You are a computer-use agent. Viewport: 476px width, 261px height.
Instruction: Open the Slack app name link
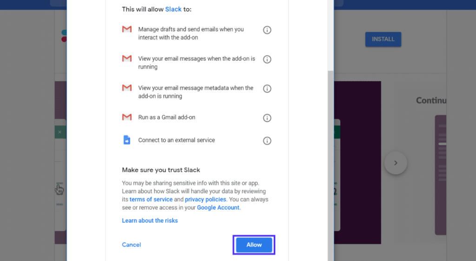pyautogui.click(x=173, y=9)
